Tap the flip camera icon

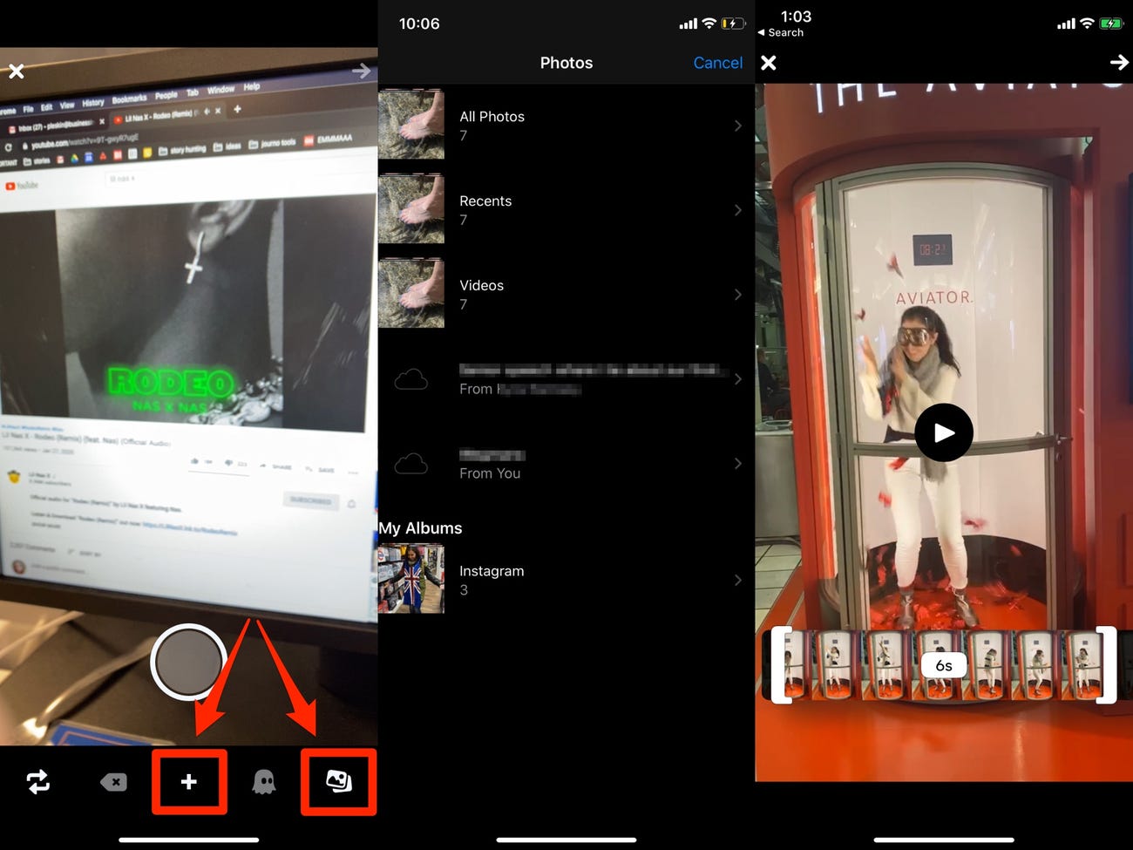pyautogui.click(x=38, y=782)
